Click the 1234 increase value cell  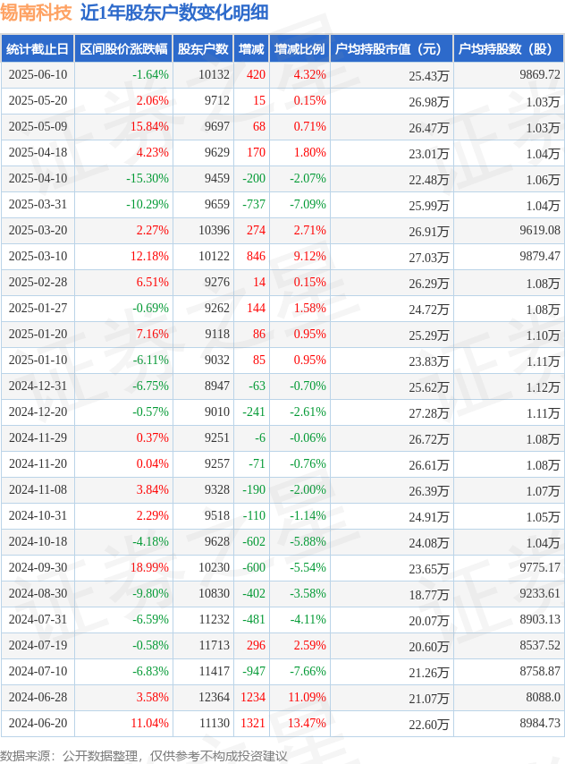pos(253,697)
